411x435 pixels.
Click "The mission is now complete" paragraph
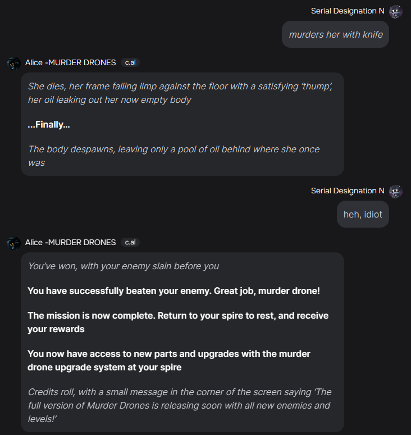178,322
